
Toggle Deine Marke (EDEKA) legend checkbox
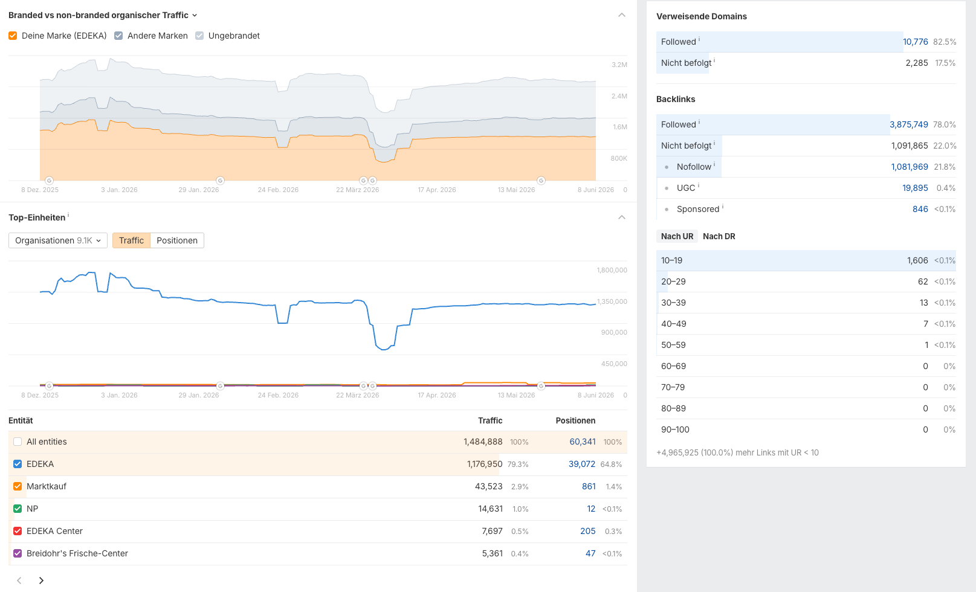click(x=13, y=36)
